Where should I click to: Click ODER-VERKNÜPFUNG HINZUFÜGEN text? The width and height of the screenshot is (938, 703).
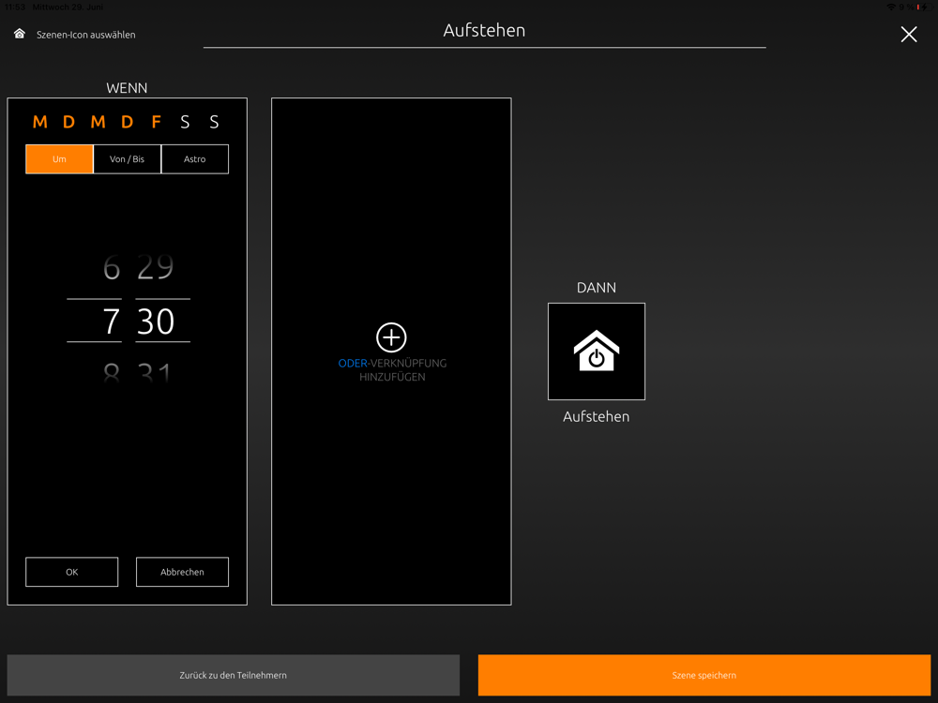click(x=392, y=370)
